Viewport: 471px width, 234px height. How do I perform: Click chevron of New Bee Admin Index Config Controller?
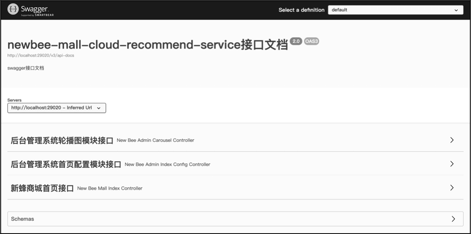pyautogui.click(x=451, y=164)
